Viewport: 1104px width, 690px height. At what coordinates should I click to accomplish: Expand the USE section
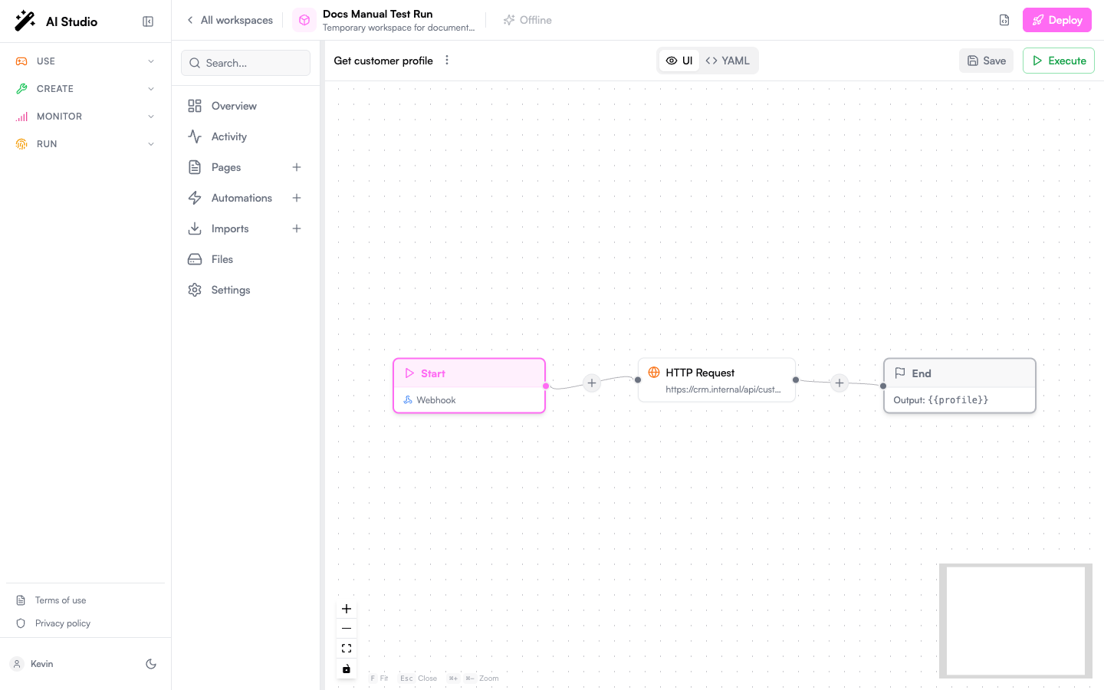tap(85, 61)
